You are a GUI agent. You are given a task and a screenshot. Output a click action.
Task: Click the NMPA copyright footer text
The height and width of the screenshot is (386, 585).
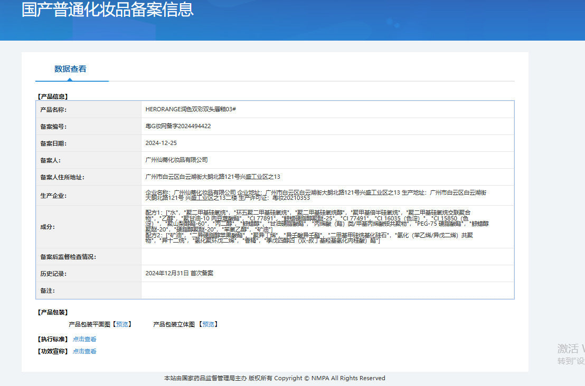[x=275, y=378]
